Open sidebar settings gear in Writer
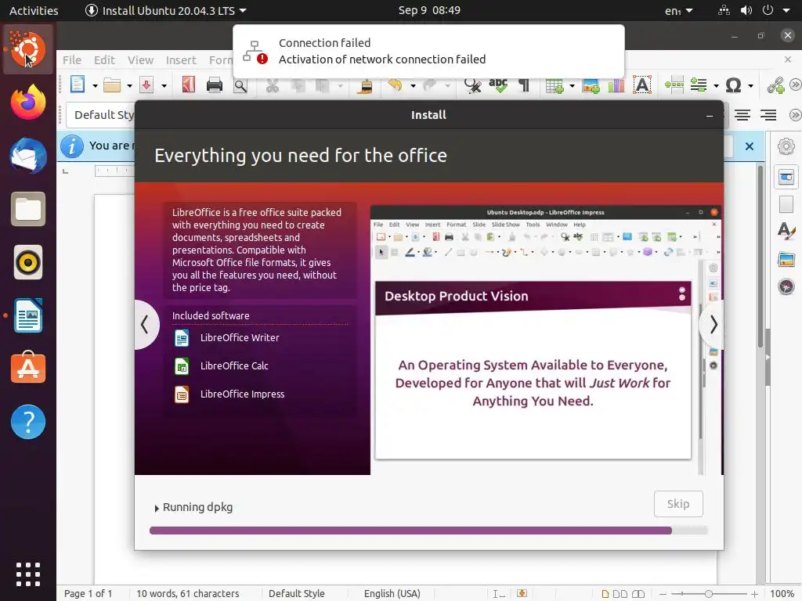The height and width of the screenshot is (601, 802). (786, 146)
